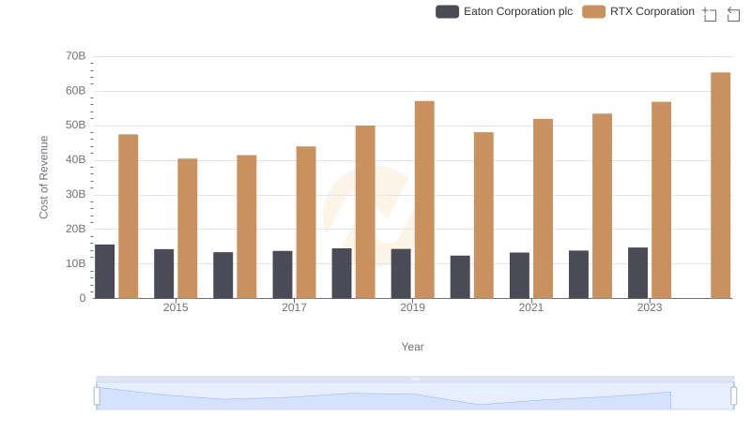Click the Year axis title
This screenshot has height=432, width=751.
412,347
